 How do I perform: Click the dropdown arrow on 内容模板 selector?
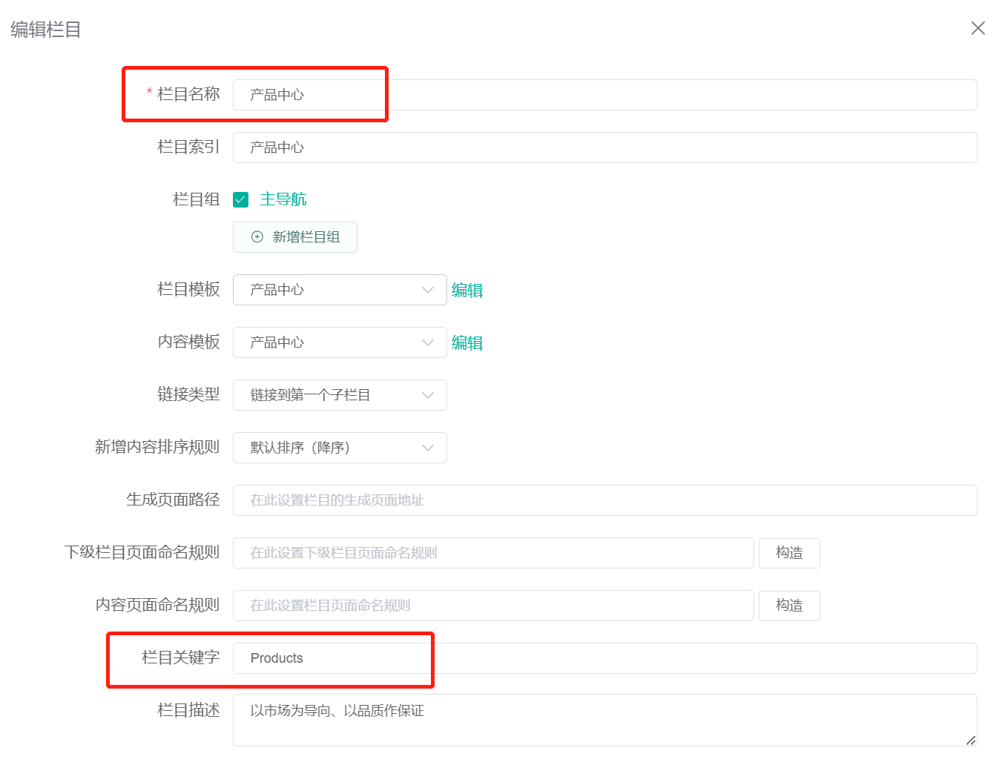pos(427,342)
